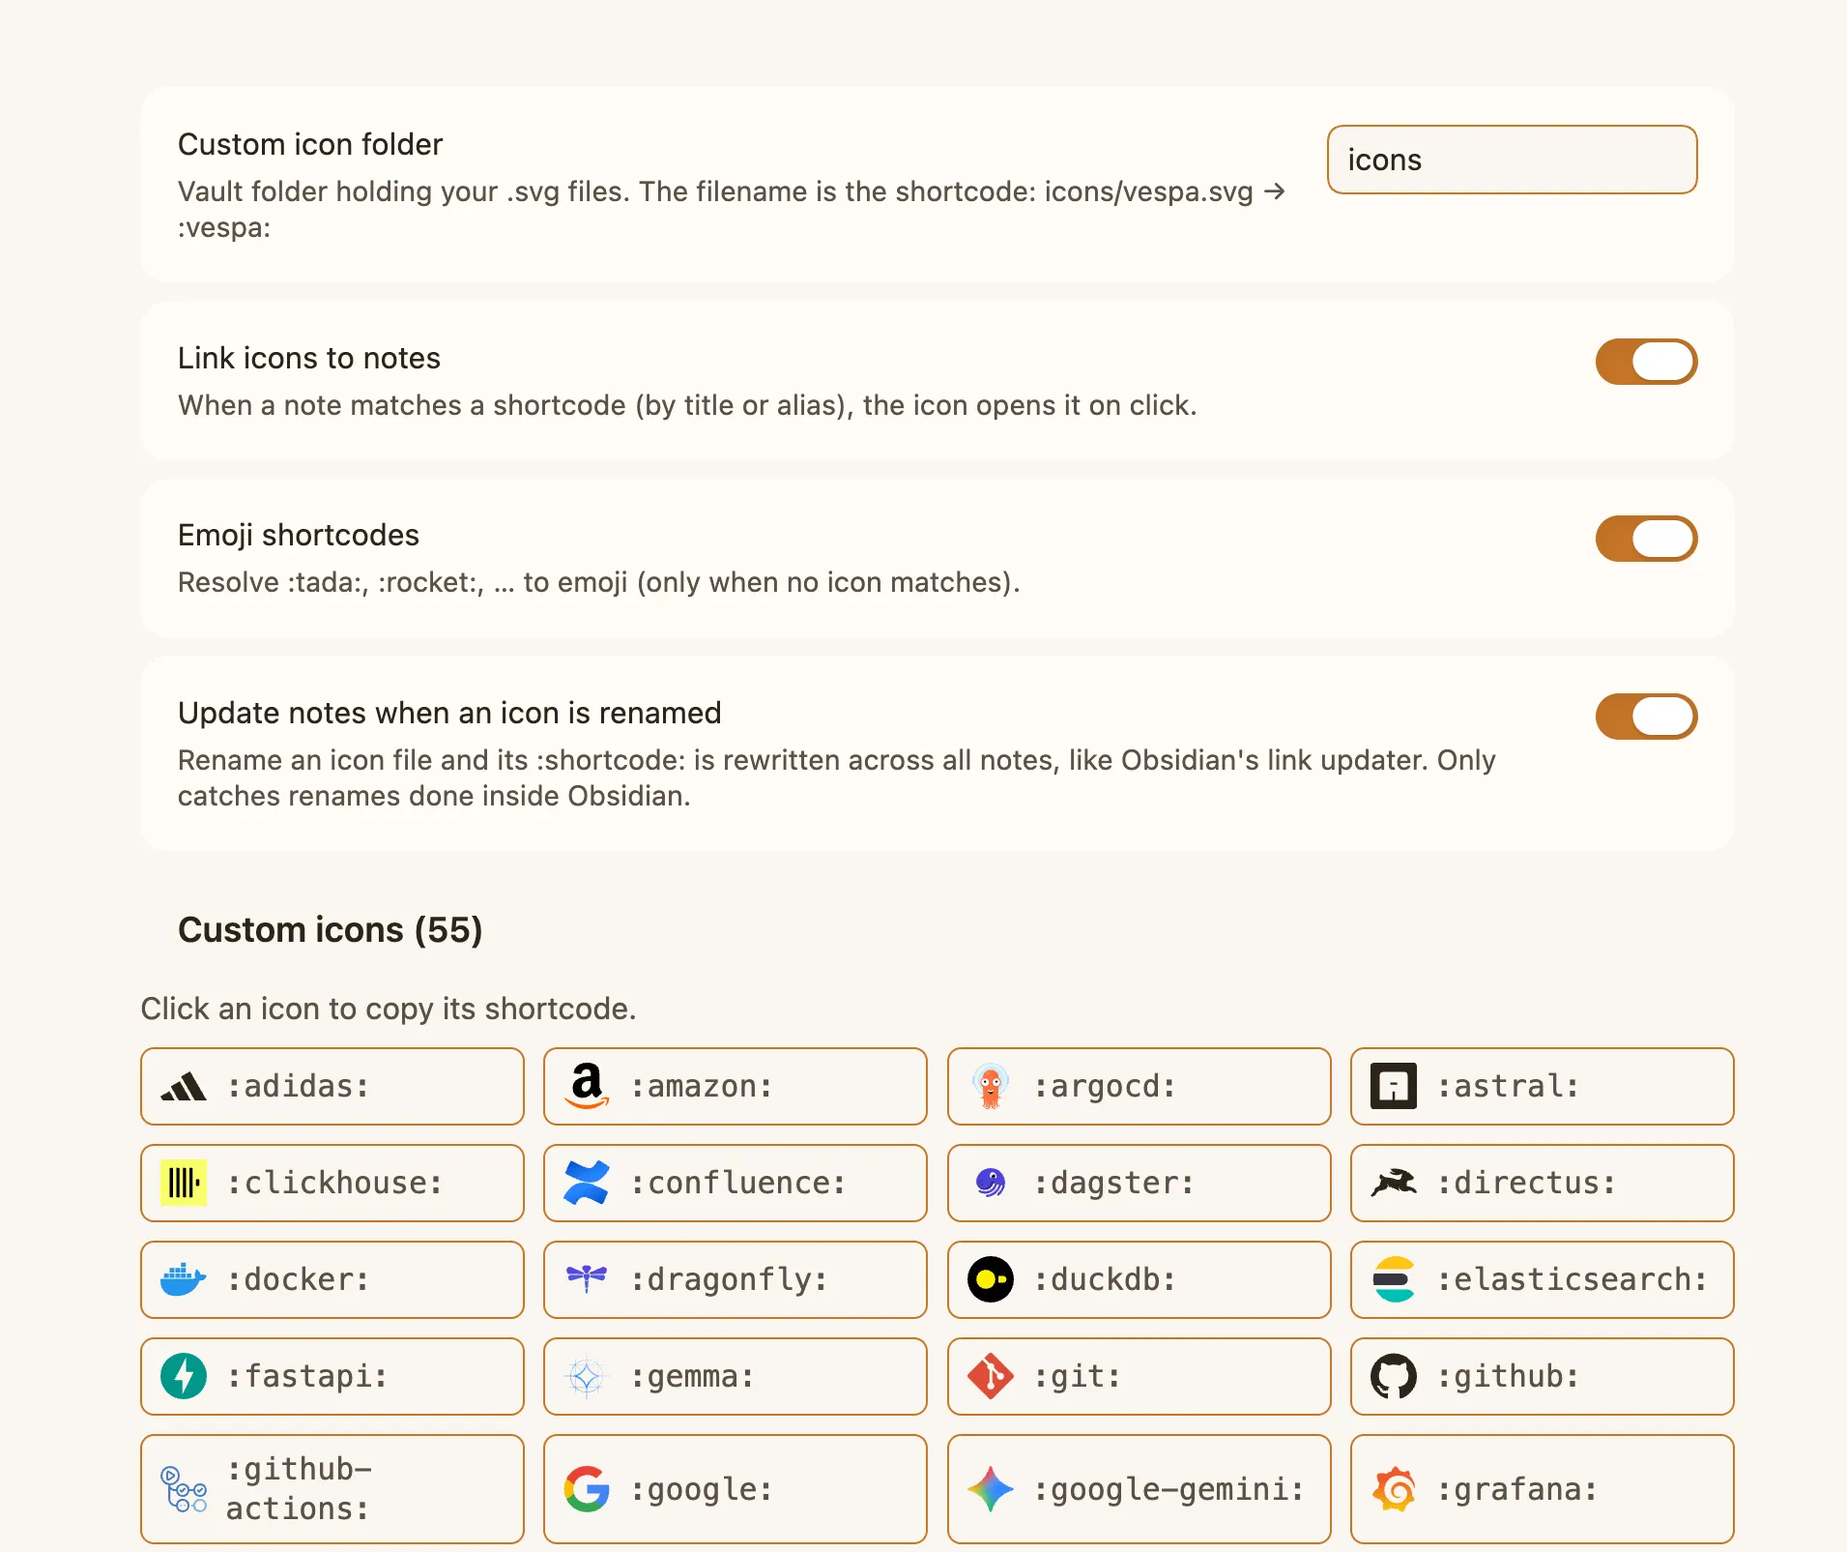The width and height of the screenshot is (1847, 1552).
Task: Copy the :grafana: shortcode text
Action: 1517,1489
